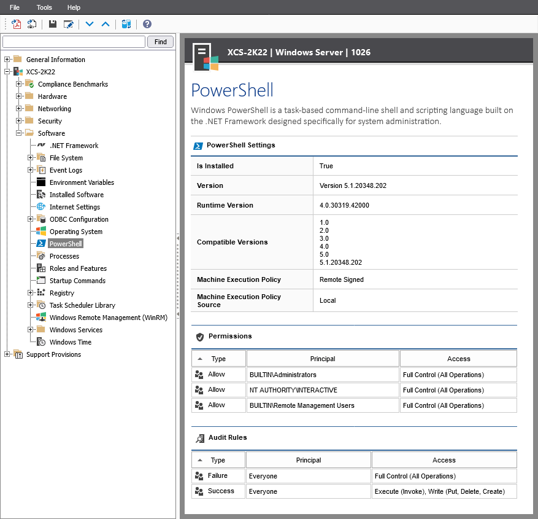538x519 pixels.
Task: Click into the search text field
Action: (x=74, y=42)
